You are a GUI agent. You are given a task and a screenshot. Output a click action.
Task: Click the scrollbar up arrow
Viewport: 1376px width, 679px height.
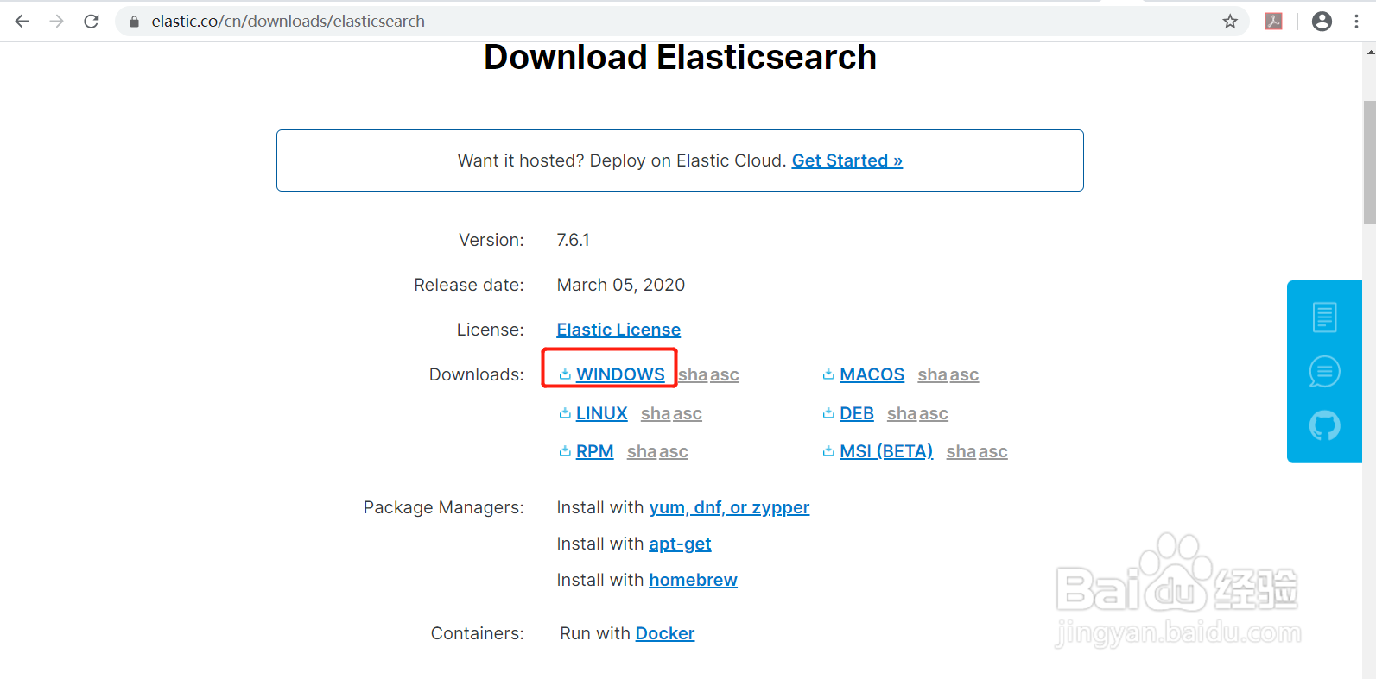(x=1370, y=52)
